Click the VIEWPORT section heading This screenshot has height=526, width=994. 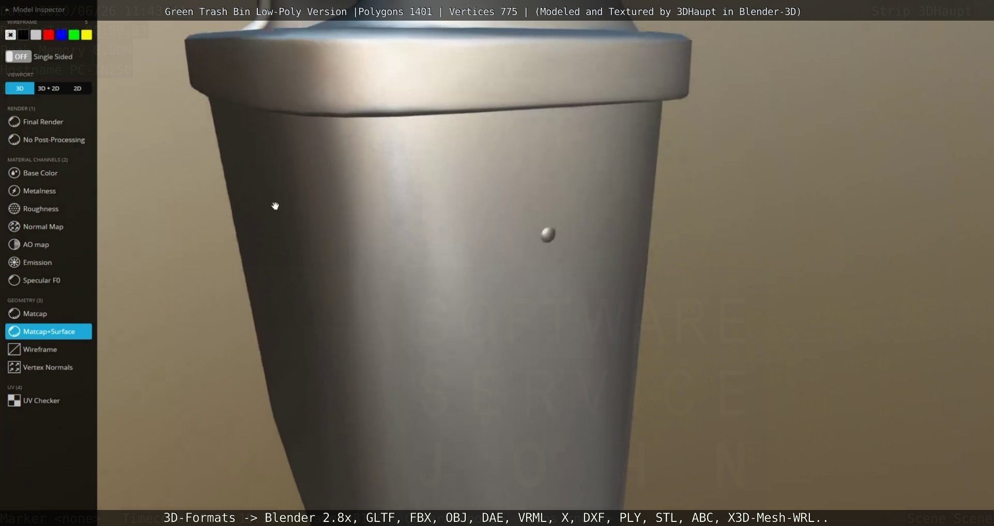20,75
